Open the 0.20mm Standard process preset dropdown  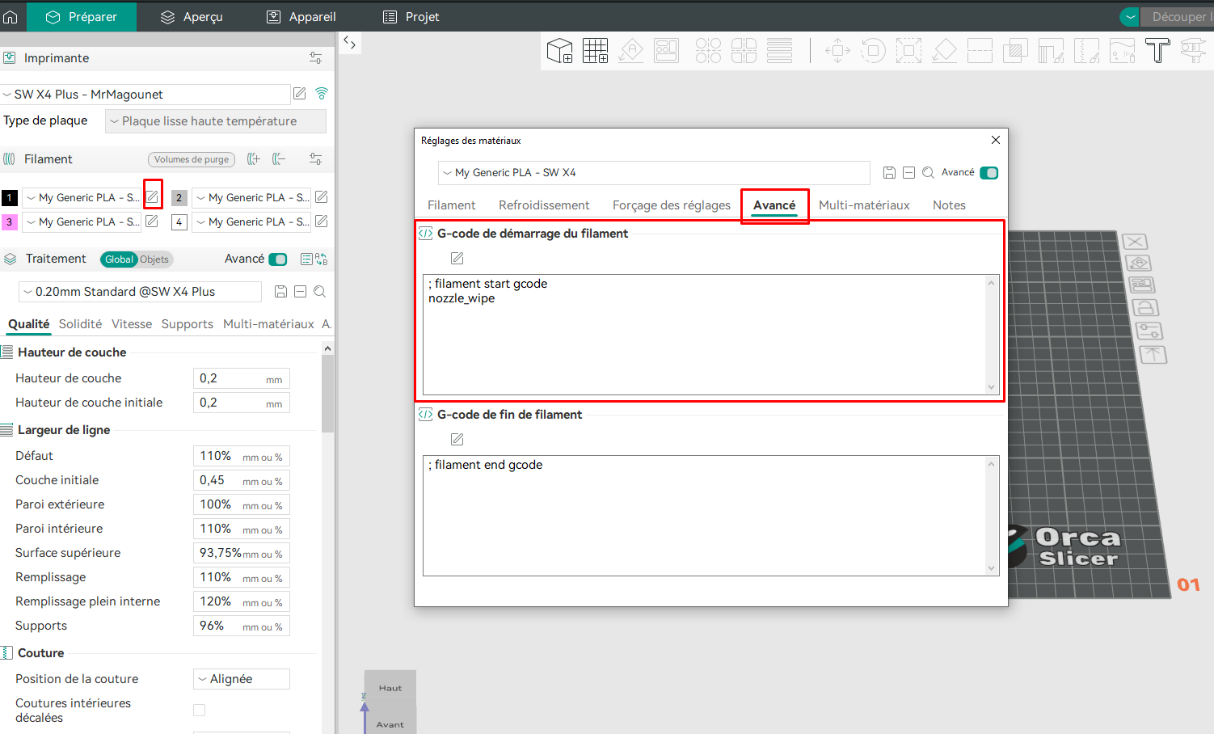[140, 292]
